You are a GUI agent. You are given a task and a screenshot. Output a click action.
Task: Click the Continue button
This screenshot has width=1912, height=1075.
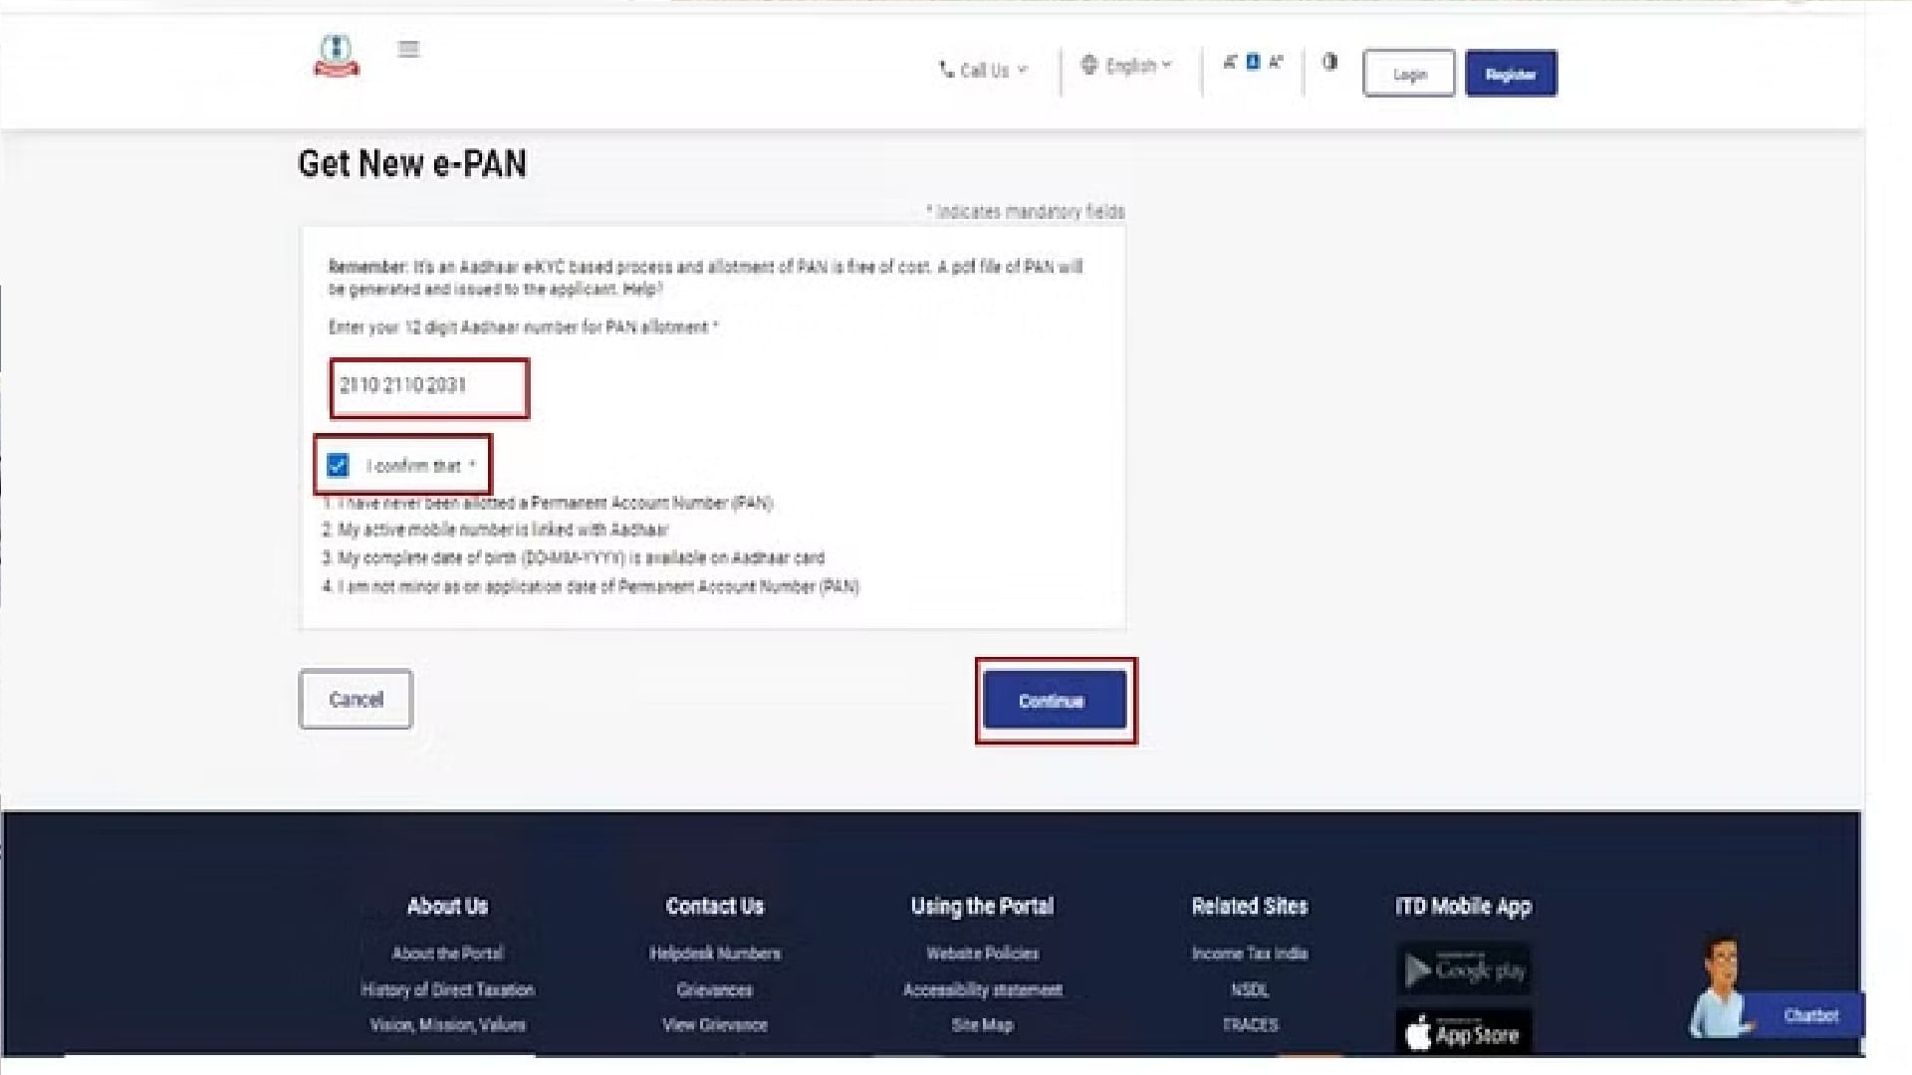(1055, 700)
